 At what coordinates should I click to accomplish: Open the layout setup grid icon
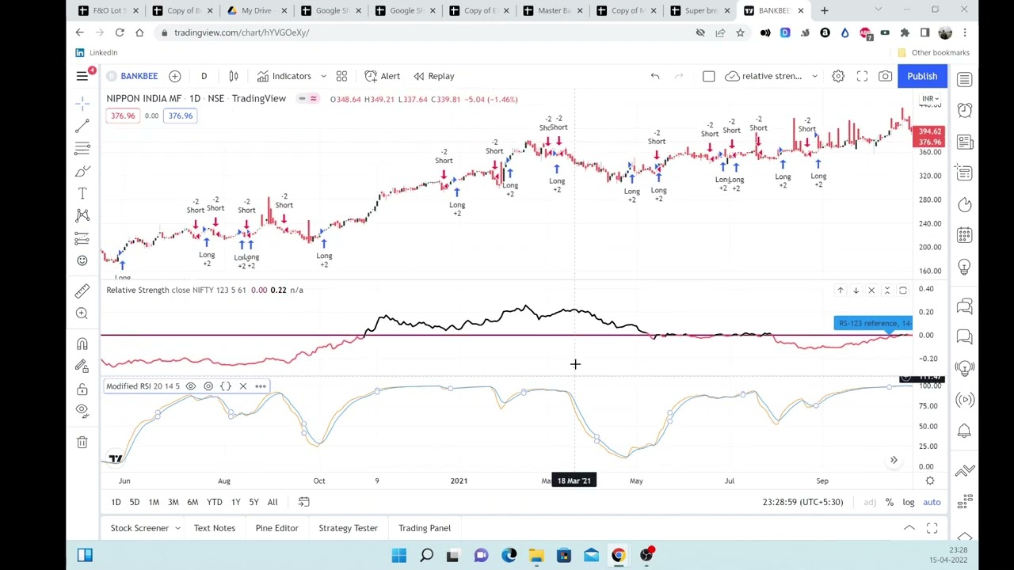coord(341,76)
